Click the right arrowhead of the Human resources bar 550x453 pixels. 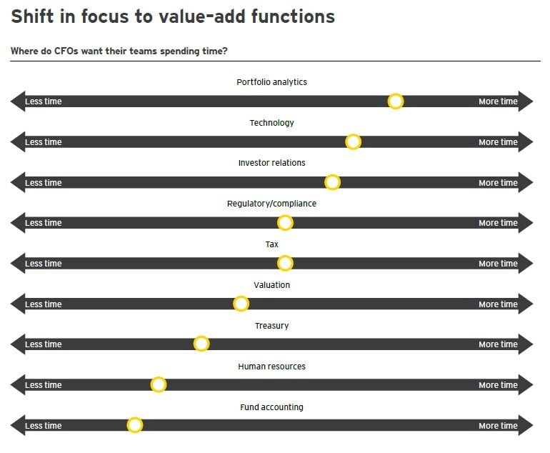click(x=526, y=385)
